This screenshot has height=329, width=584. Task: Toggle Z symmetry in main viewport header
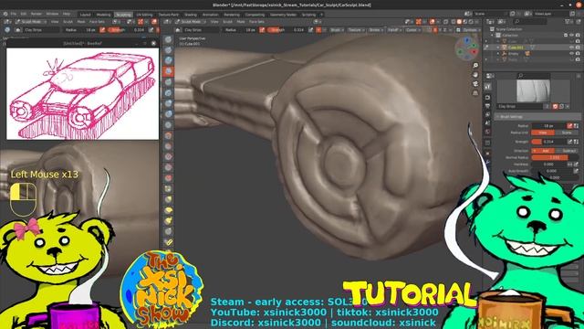[445, 30]
